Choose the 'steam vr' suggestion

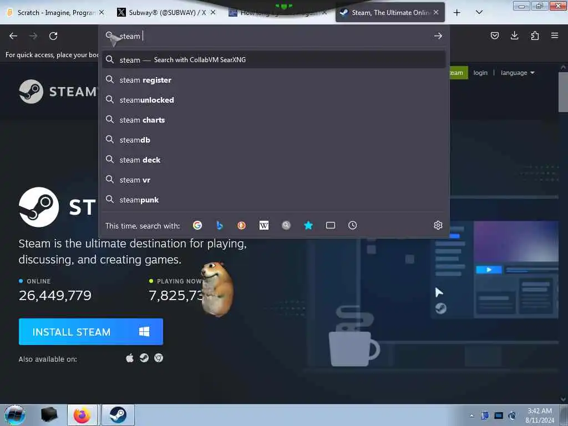click(273, 180)
